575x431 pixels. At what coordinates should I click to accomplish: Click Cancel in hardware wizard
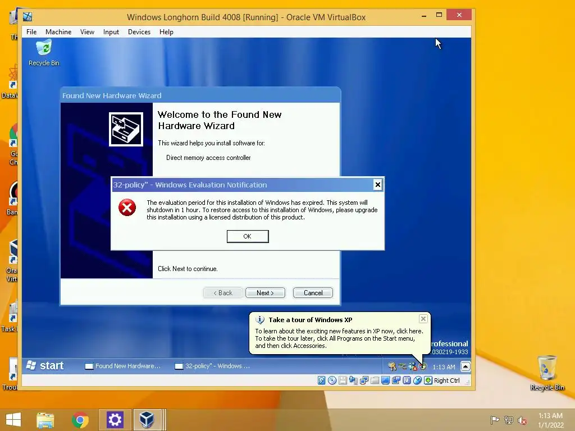[313, 293]
